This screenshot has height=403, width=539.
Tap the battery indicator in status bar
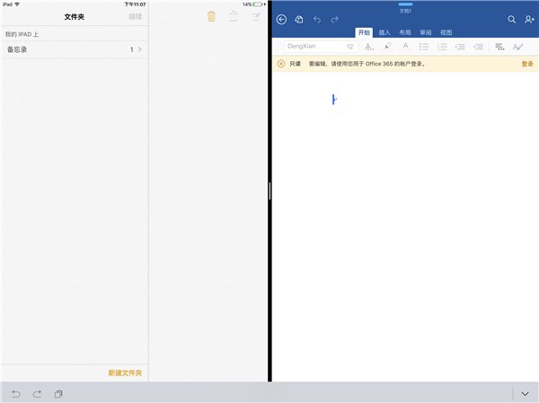coord(258,4)
